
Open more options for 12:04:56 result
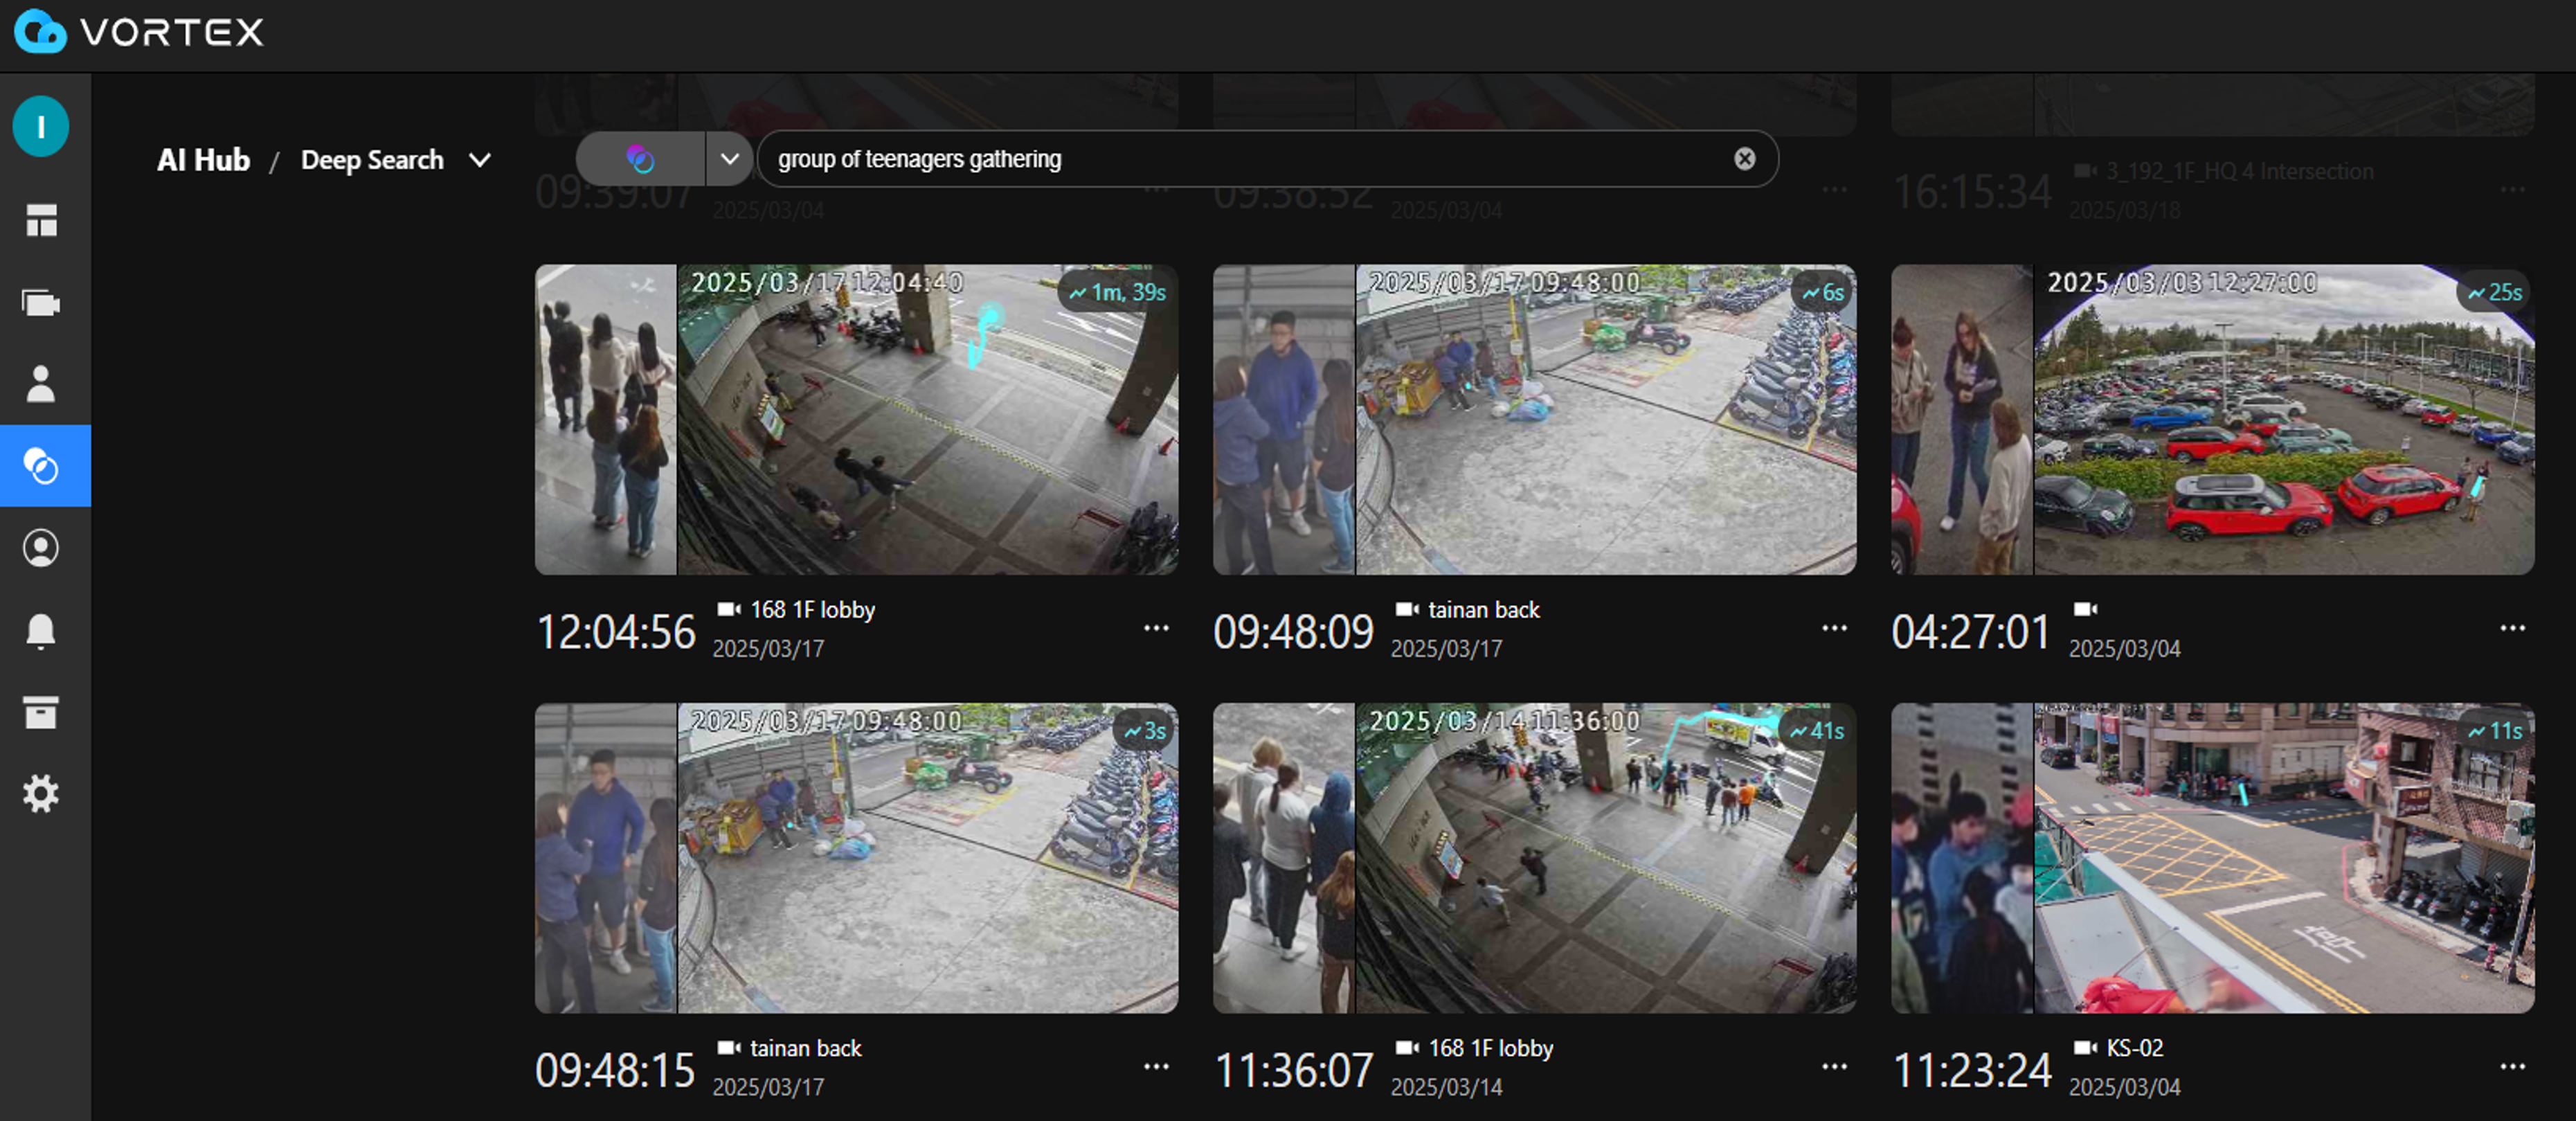[1156, 628]
